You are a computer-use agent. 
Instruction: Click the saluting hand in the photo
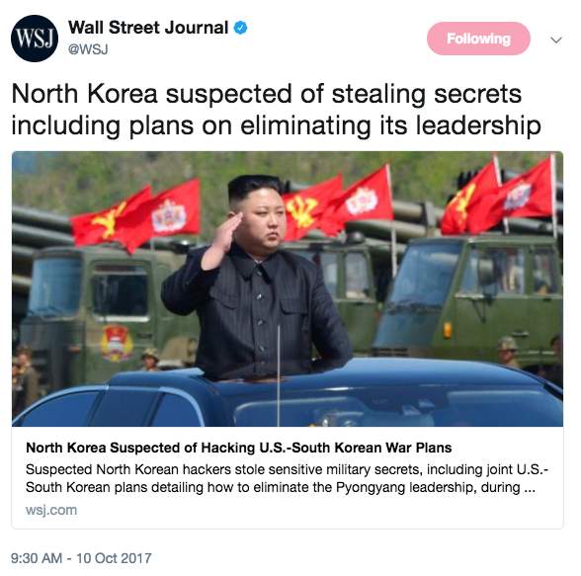tap(222, 239)
